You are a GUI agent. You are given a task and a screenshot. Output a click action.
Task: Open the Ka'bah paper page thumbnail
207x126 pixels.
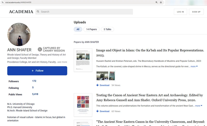pos(83,60)
